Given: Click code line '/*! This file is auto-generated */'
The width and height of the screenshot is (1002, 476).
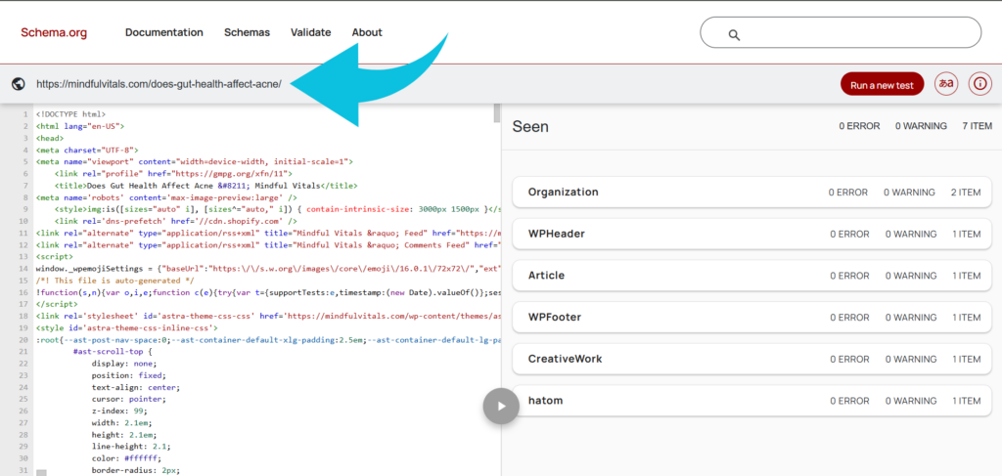Looking at the screenshot, I should click(x=115, y=281).
